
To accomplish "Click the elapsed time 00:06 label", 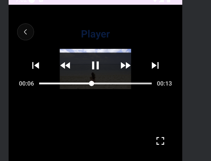I will point(26,83).
